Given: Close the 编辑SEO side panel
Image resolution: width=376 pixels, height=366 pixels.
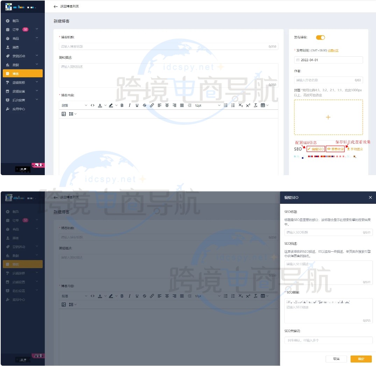Looking at the screenshot, I should click(370, 198).
